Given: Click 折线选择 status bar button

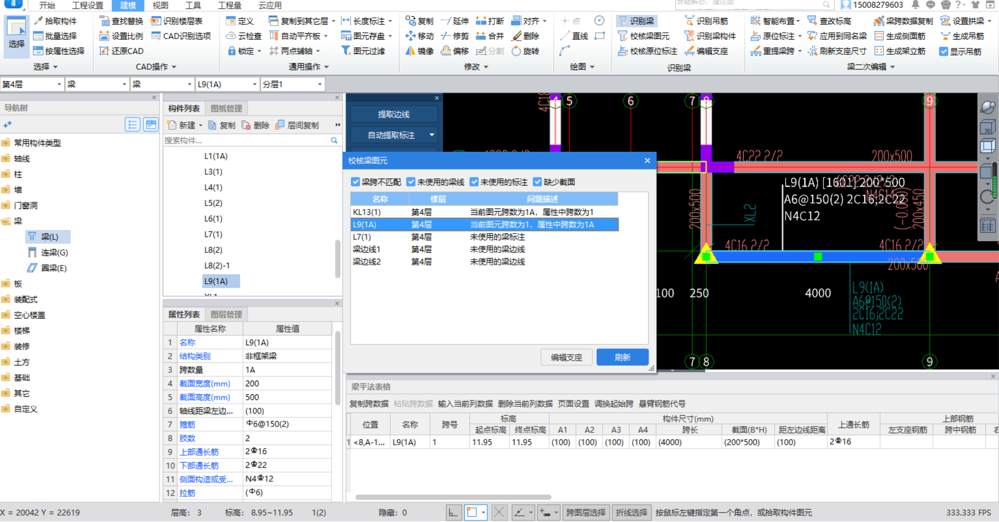Looking at the screenshot, I should tap(631, 513).
